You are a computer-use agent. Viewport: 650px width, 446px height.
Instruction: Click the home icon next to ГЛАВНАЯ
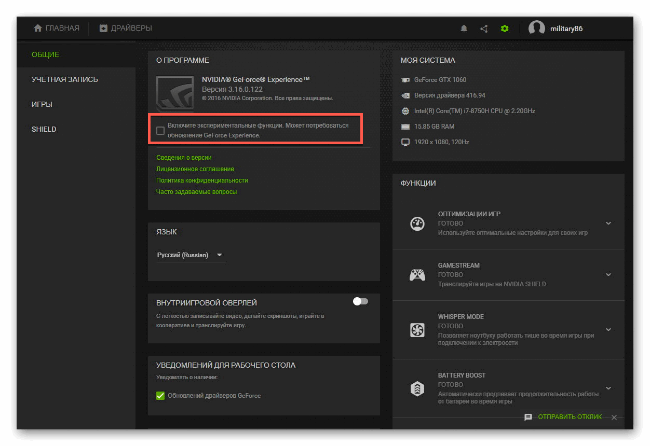point(37,28)
